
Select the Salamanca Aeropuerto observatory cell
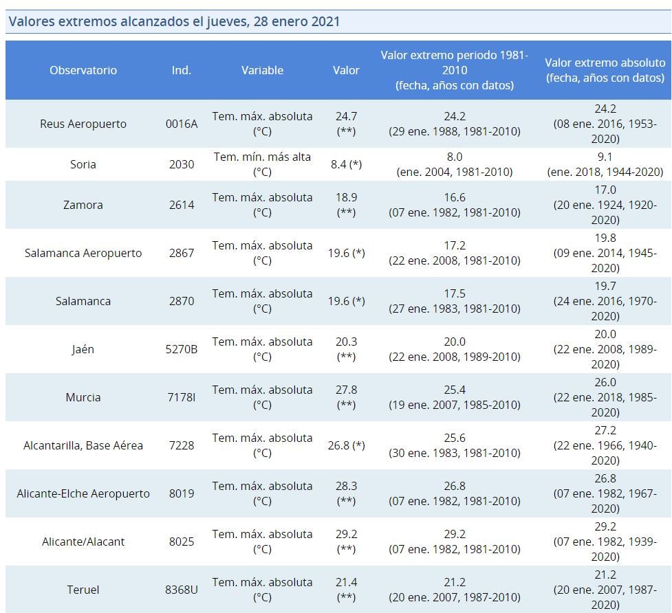click(x=83, y=253)
